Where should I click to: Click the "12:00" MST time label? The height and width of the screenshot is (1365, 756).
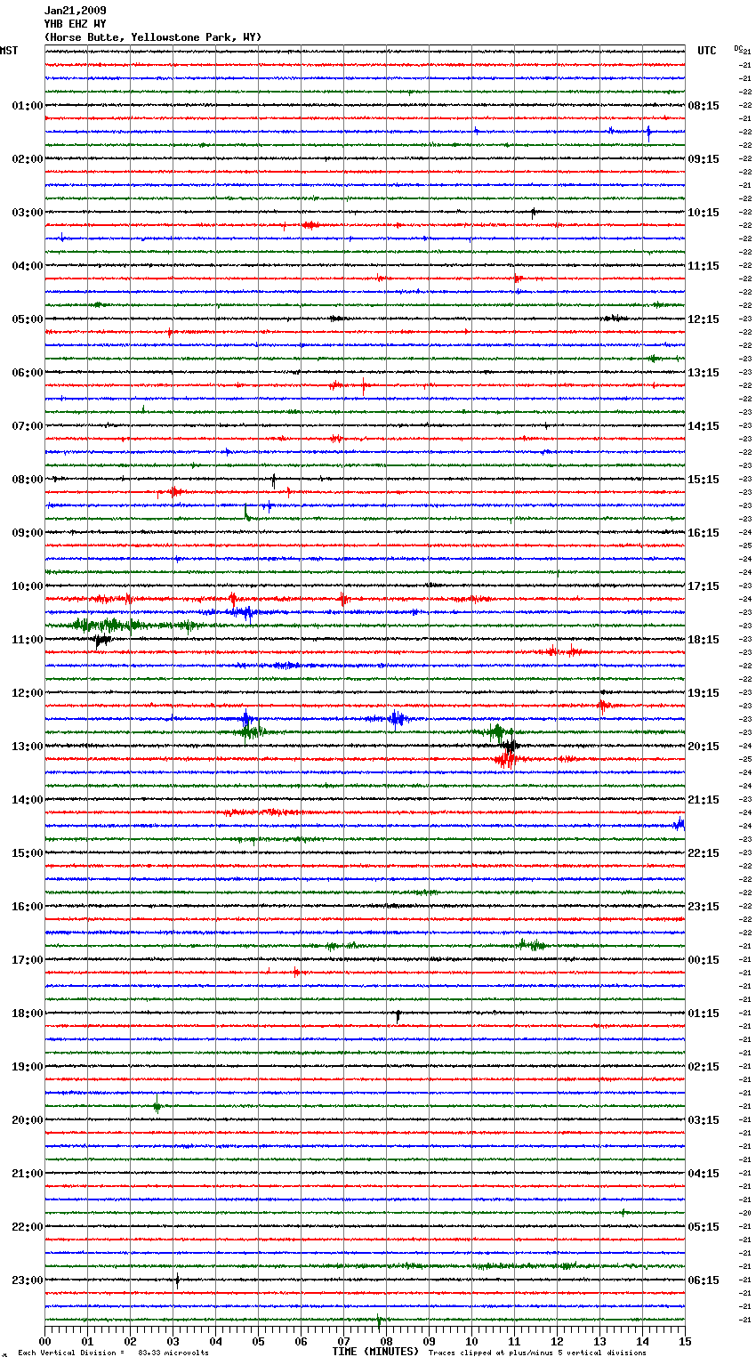[28, 693]
